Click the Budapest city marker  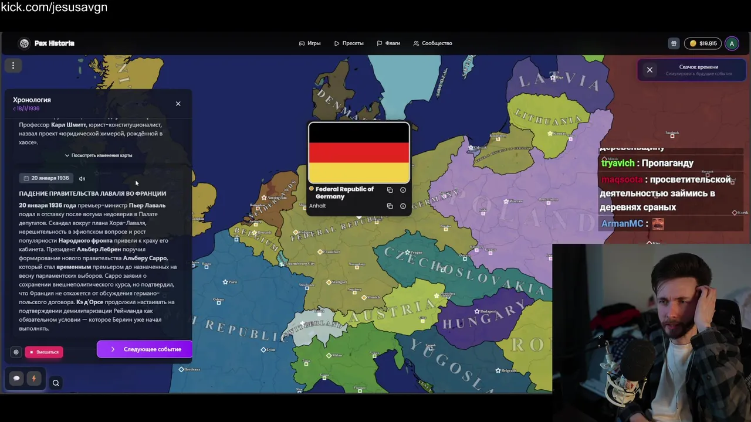click(477, 311)
